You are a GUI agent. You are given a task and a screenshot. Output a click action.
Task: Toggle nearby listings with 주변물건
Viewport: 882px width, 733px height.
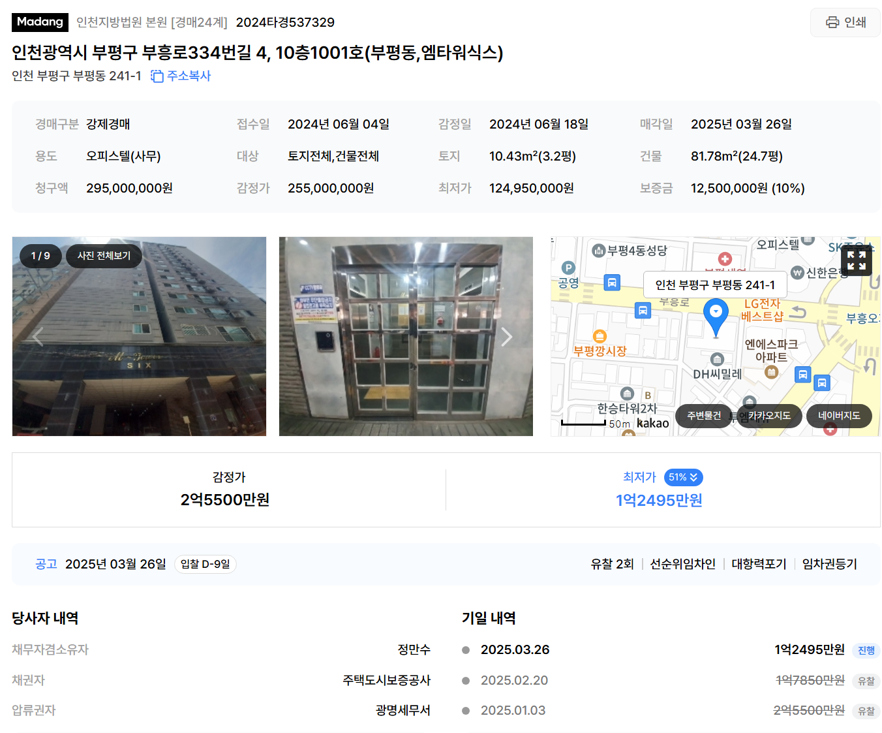(704, 416)
